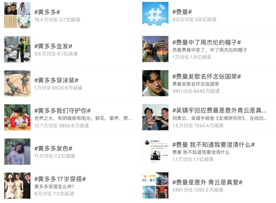Select the beach photo for #黄多多穿泳装#
Image resolution: width=276 pixels, height=203 pixels.
coord(17,83)
